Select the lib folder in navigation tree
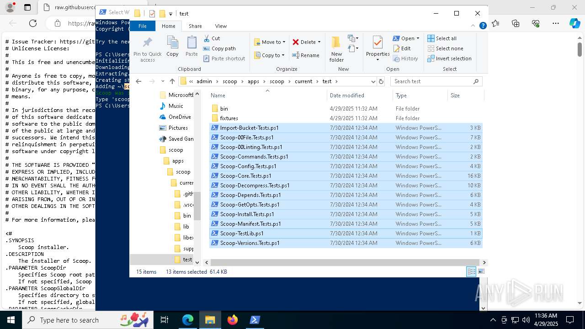The width and height of the screenshot is (585, 329). pos(186,227)
